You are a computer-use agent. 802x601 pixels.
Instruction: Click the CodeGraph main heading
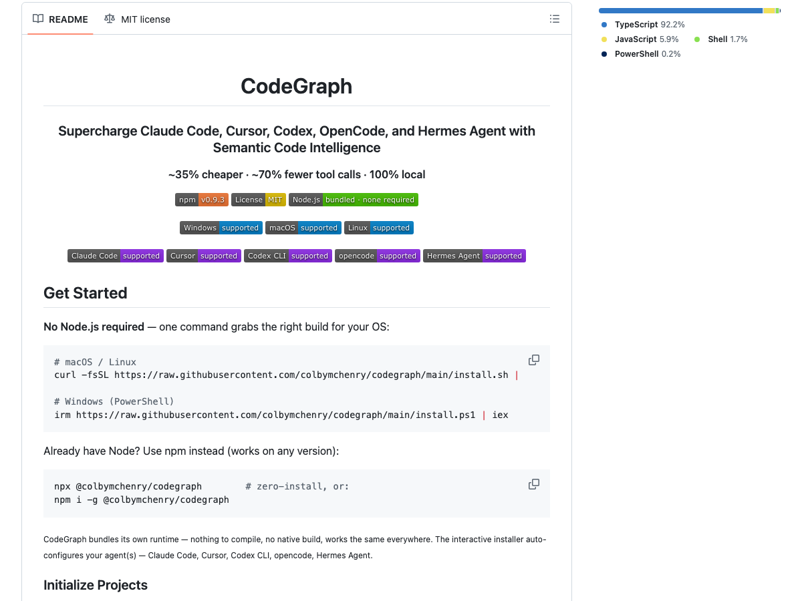click(297, 86)
